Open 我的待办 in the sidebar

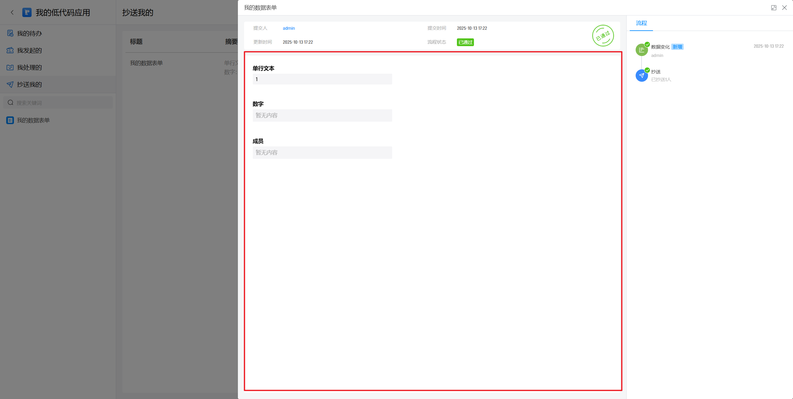coord(29,33)
